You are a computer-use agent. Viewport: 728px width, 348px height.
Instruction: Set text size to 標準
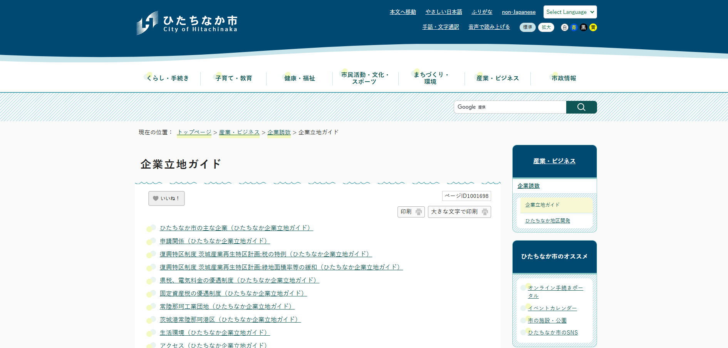(x=527, y=27)
